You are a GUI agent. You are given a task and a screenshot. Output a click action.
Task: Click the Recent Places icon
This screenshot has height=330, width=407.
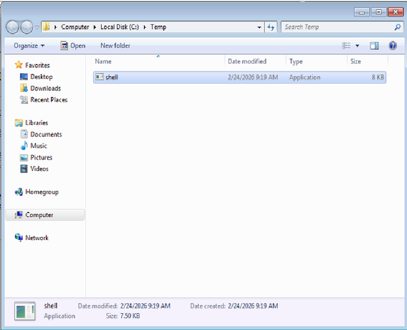(x=24, y=100)
